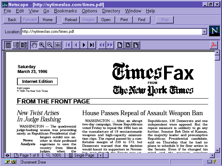Select the Zoom Out magnifier tool
222x166 pixels.
point(50,45)
